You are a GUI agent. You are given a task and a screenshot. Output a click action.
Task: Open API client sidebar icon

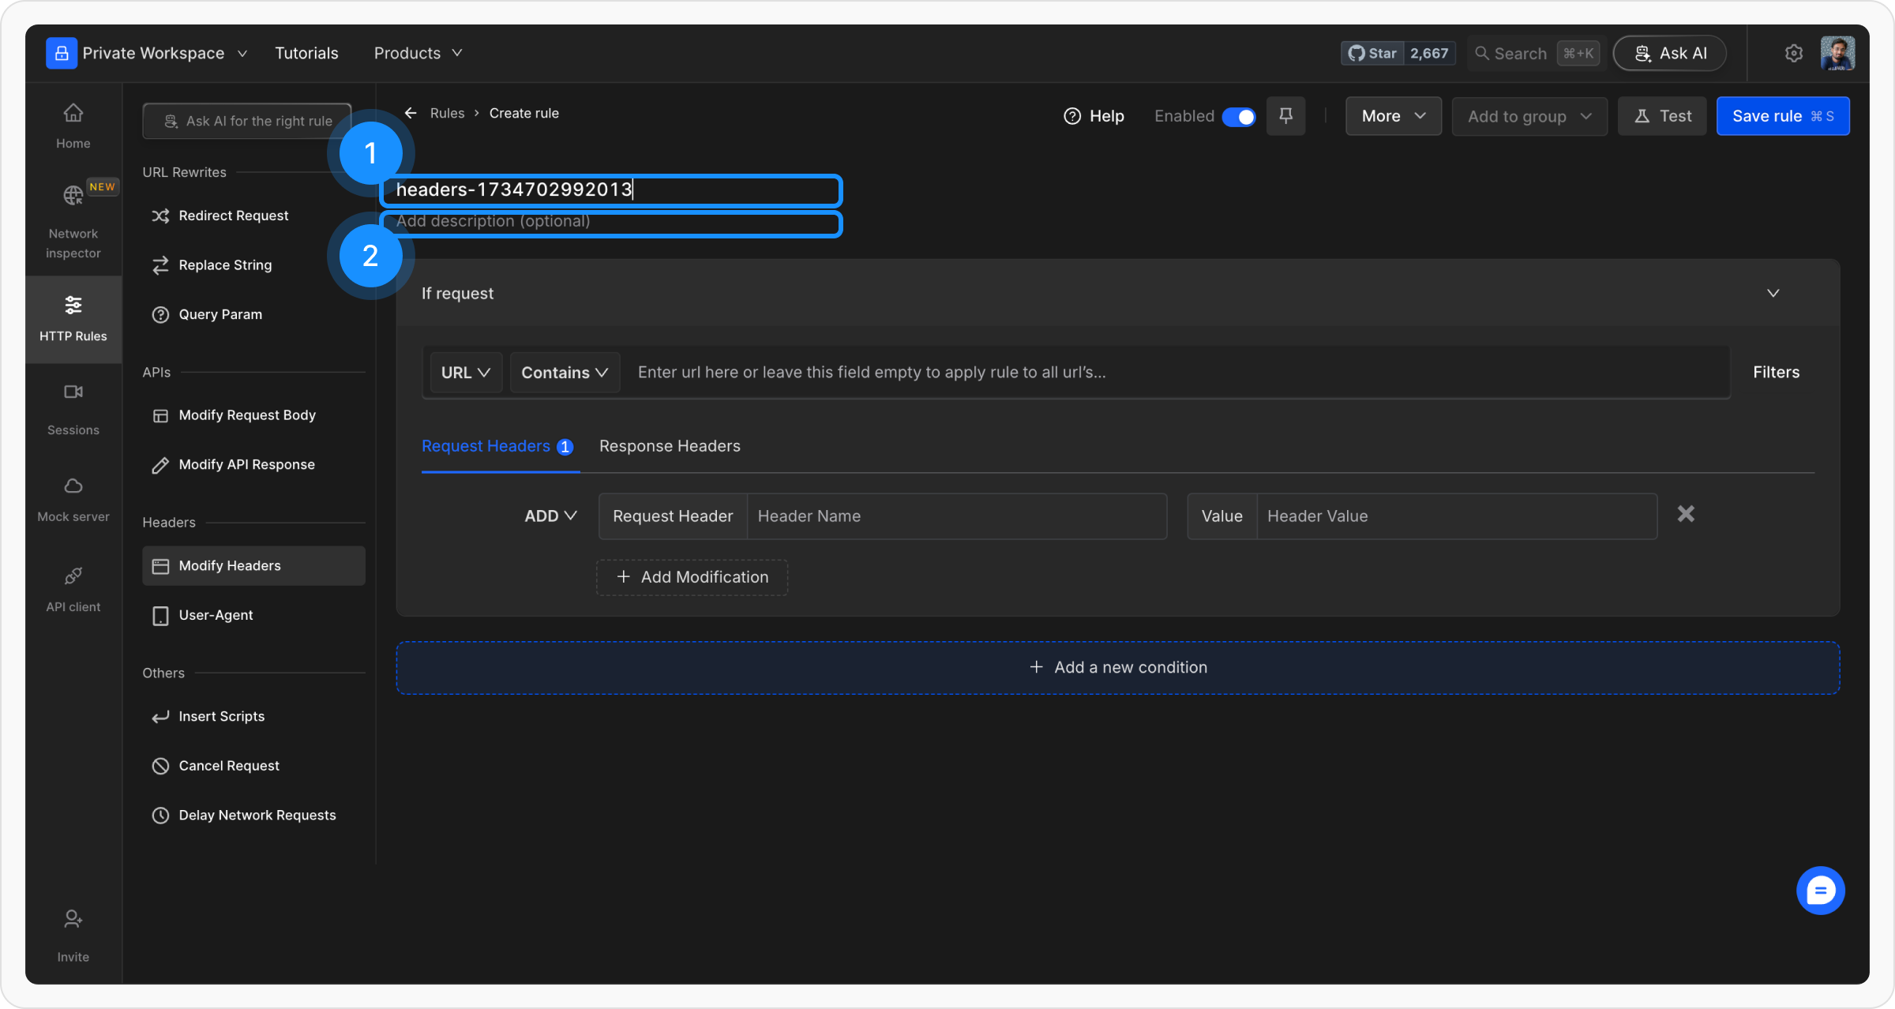point(73,589)
